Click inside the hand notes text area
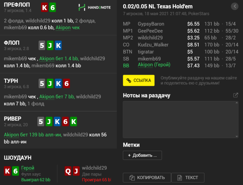The image size is (243, 185). coord(179,120)
